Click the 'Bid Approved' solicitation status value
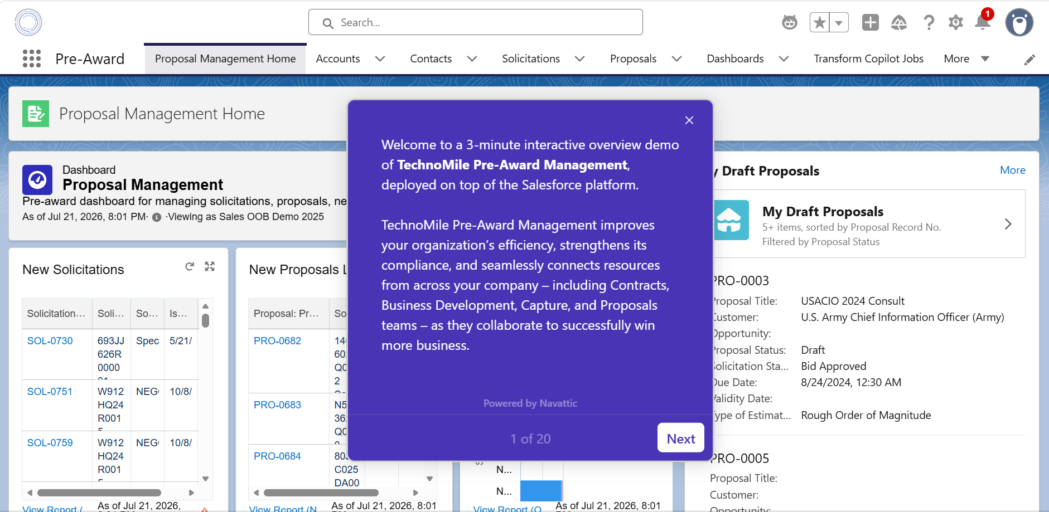 tap(834, 366)
